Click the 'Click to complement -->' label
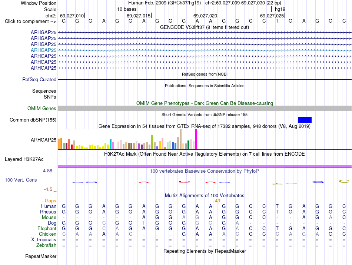 [30, 21]
